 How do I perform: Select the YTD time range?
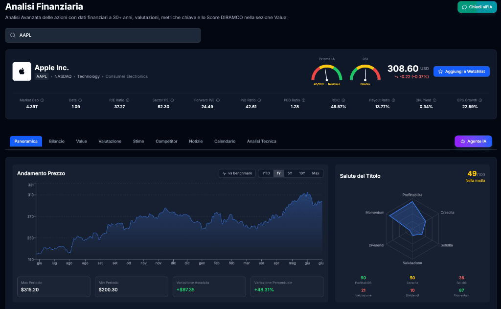point(266,173)
